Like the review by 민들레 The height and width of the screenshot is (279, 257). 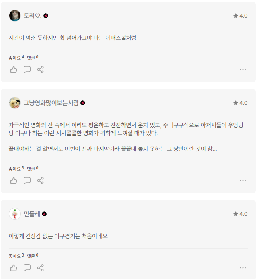(x=14, y=268)
